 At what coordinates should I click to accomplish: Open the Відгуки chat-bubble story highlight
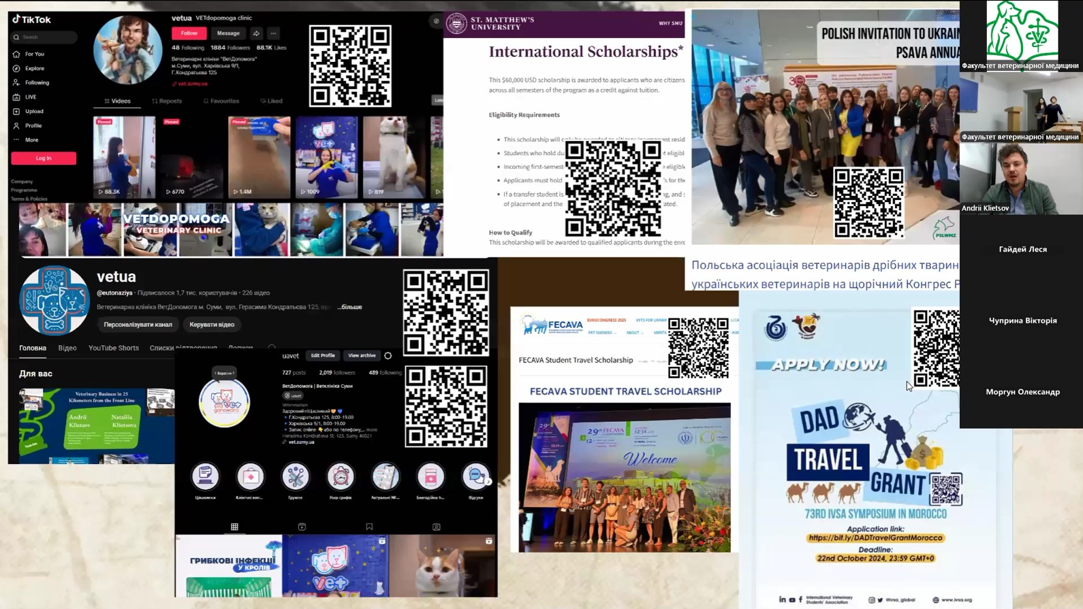pyautogui.click(x=475, y=476)
